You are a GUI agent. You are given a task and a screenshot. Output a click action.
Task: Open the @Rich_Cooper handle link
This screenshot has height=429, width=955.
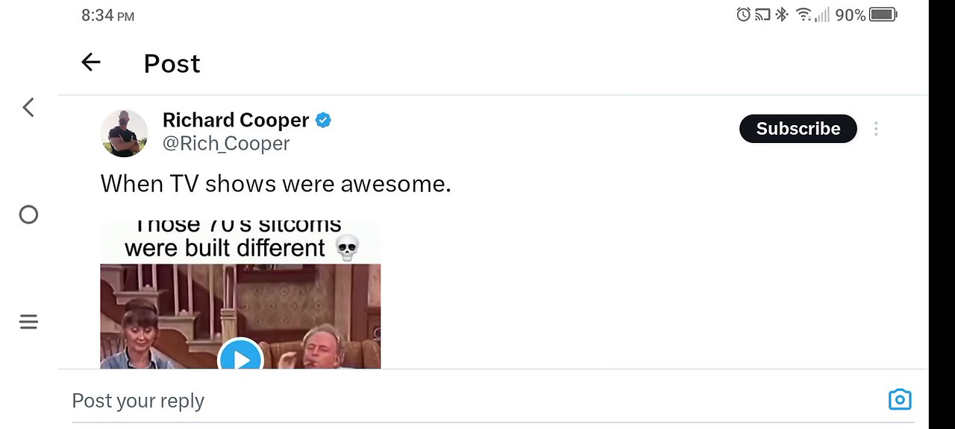click(x=226, y=143)
